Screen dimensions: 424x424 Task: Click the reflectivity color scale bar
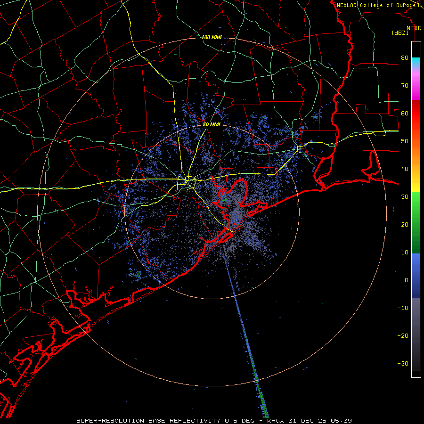tap(416, 209)
